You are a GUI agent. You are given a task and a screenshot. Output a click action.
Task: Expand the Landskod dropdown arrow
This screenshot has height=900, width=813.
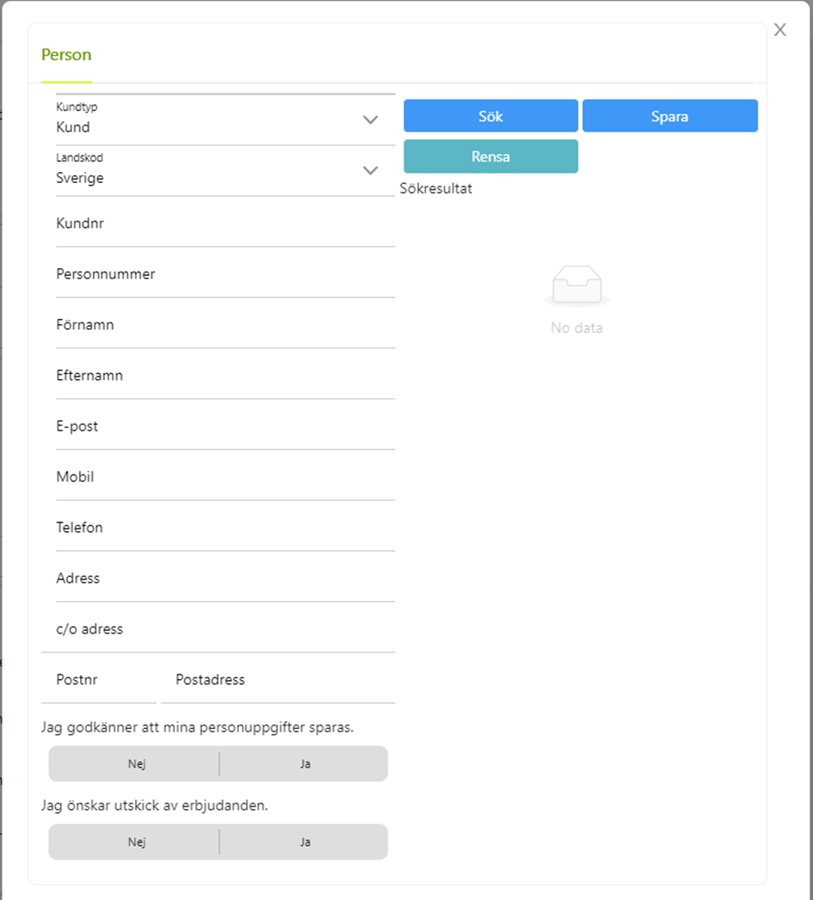[x=371, y=170]
